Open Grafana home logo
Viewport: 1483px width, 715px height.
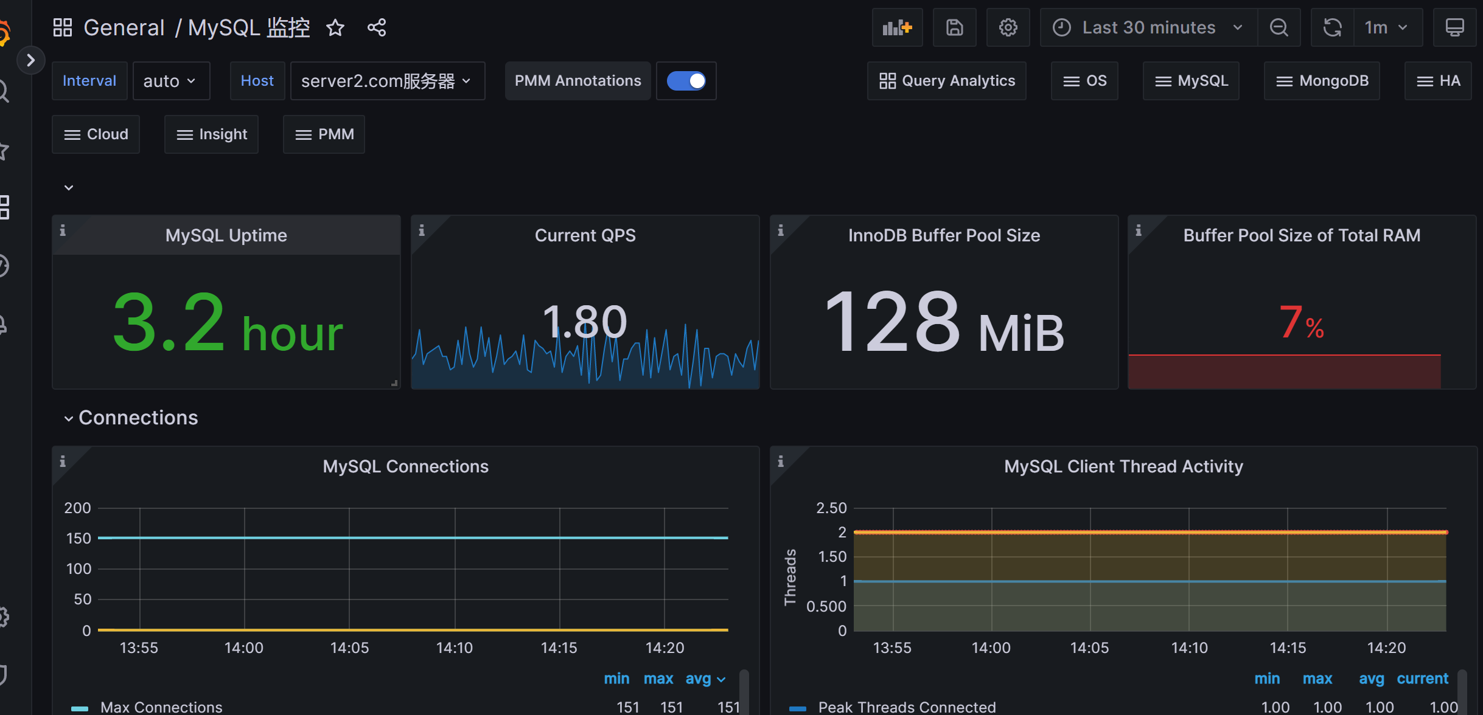4,33
